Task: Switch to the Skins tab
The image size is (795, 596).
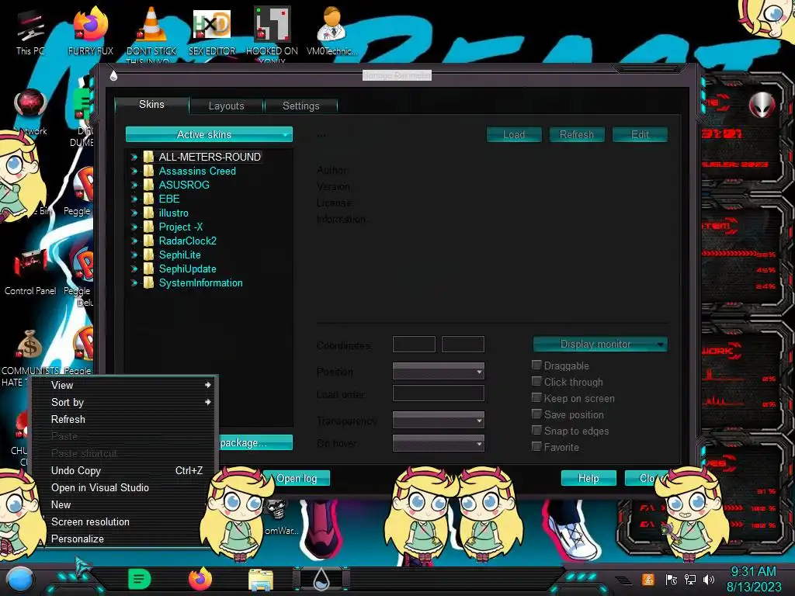Action: (151, 105)
